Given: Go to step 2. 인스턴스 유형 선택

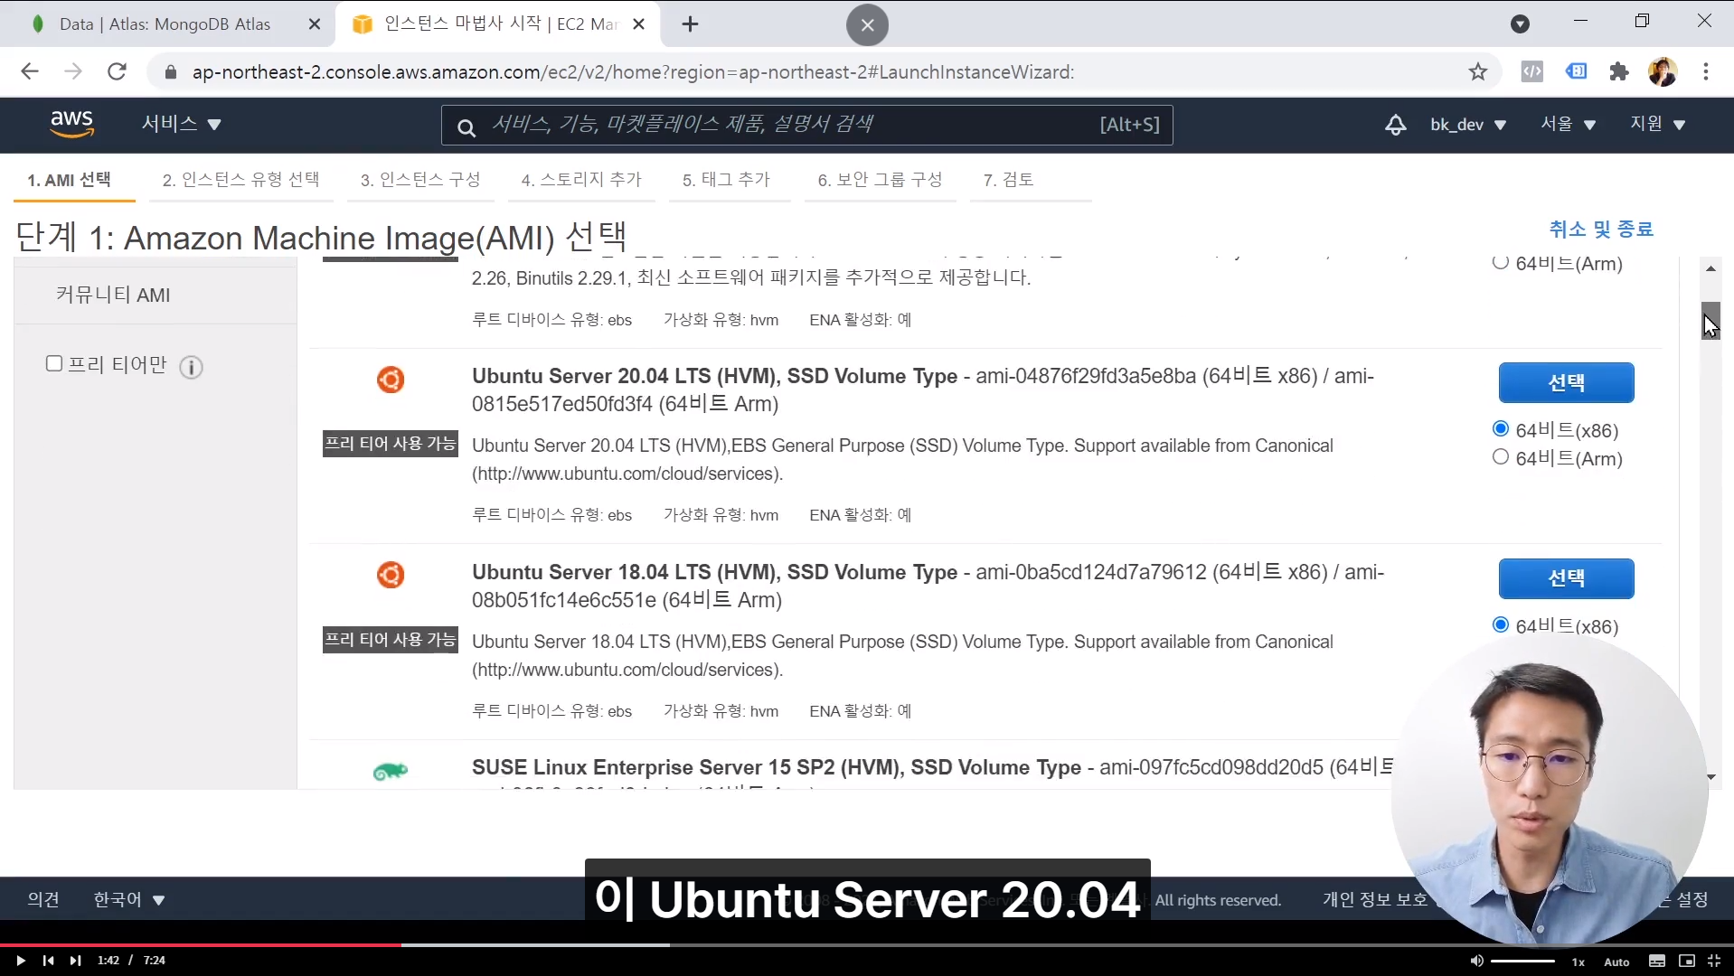Looking at the screenshot, I should tap(240, 180).
